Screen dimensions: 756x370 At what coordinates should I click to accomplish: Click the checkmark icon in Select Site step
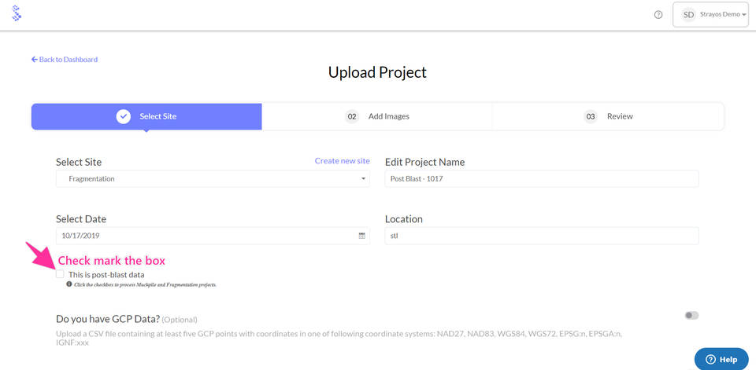tap(124, 116)
